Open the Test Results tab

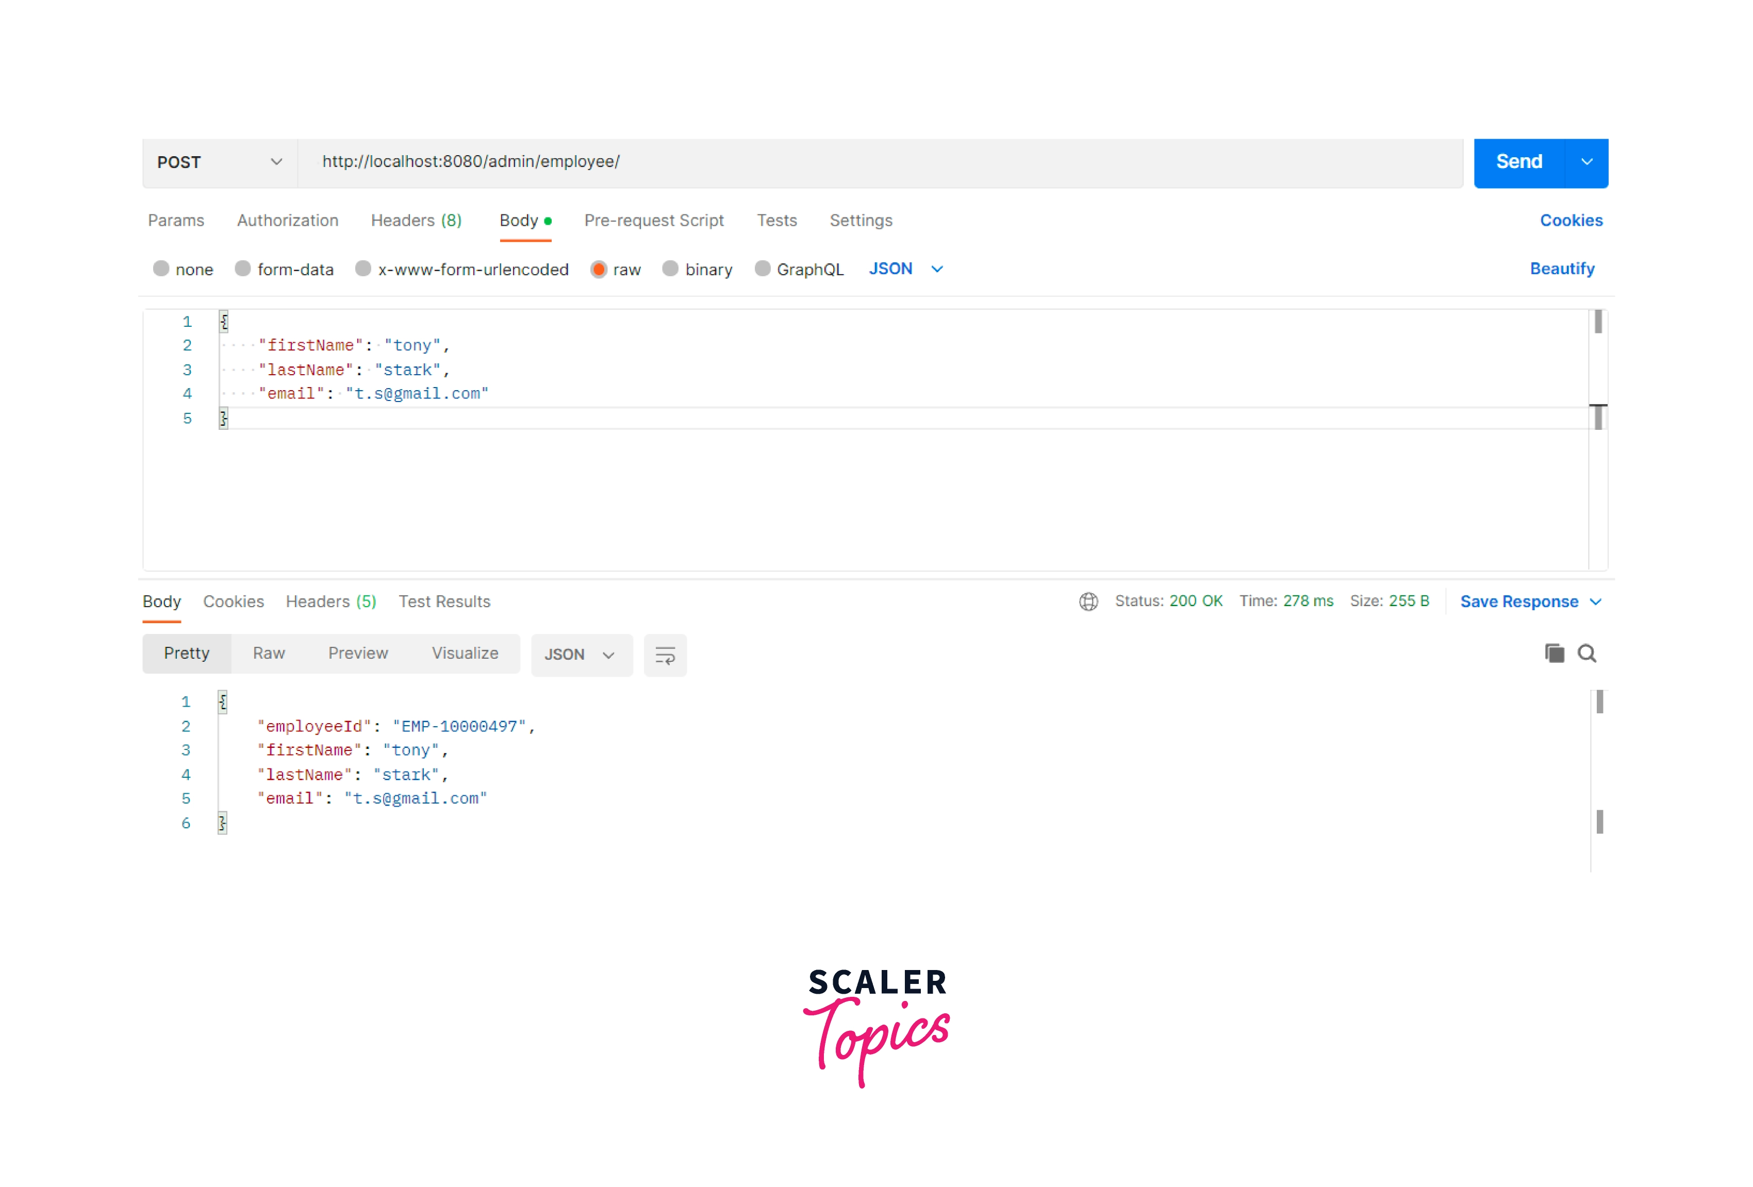pos(444,601)
